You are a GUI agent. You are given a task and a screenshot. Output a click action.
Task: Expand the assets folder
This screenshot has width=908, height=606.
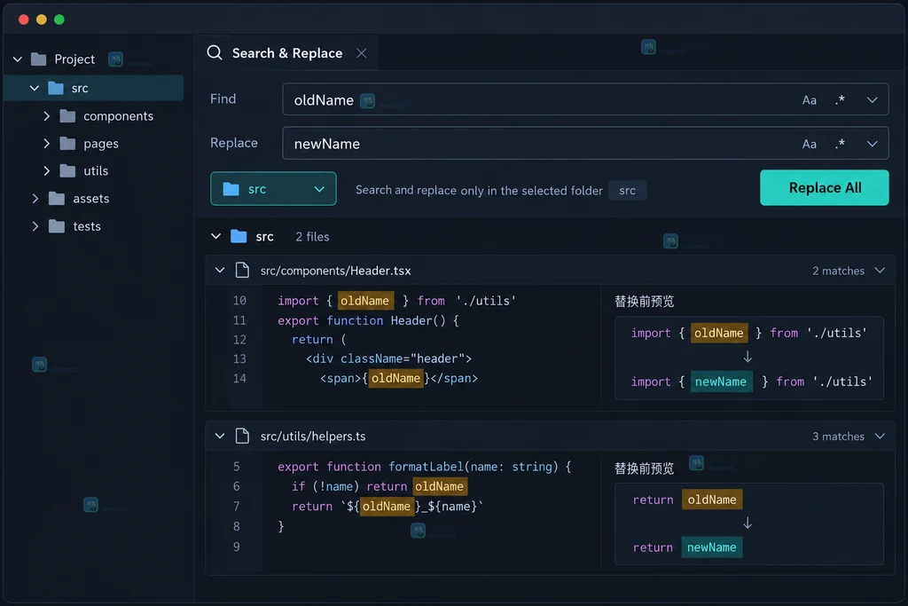(x=35, y=198)
